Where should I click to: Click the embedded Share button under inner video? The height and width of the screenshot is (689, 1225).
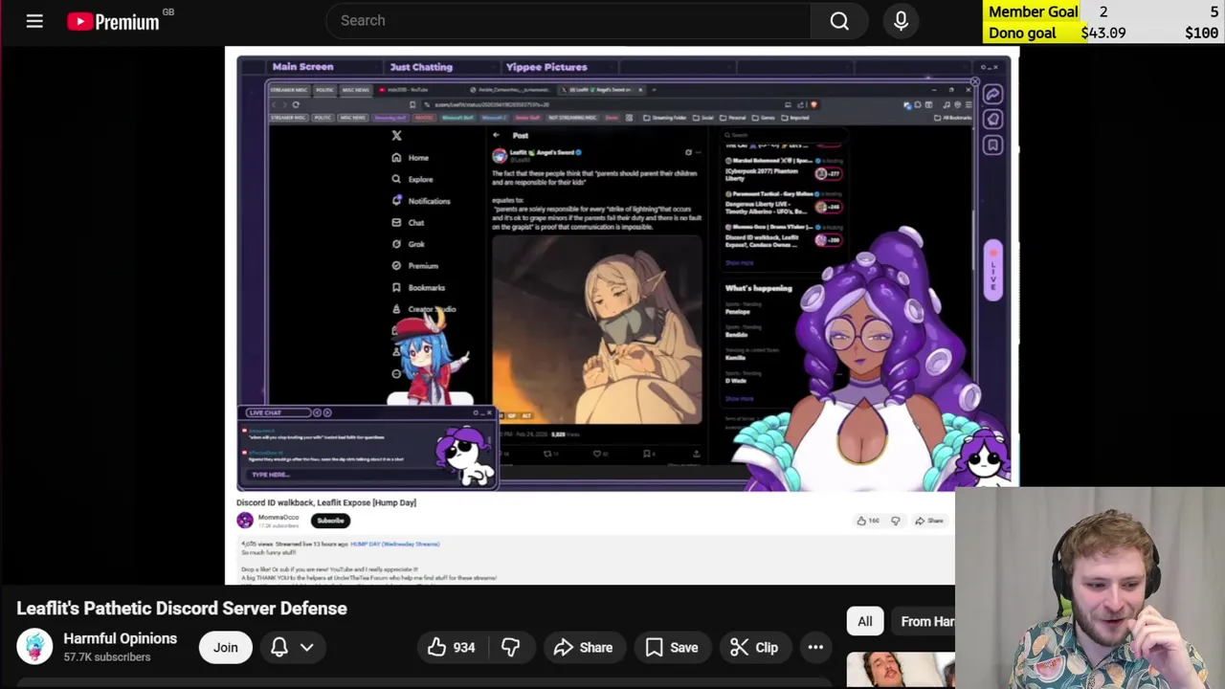[x=928, y=521]
